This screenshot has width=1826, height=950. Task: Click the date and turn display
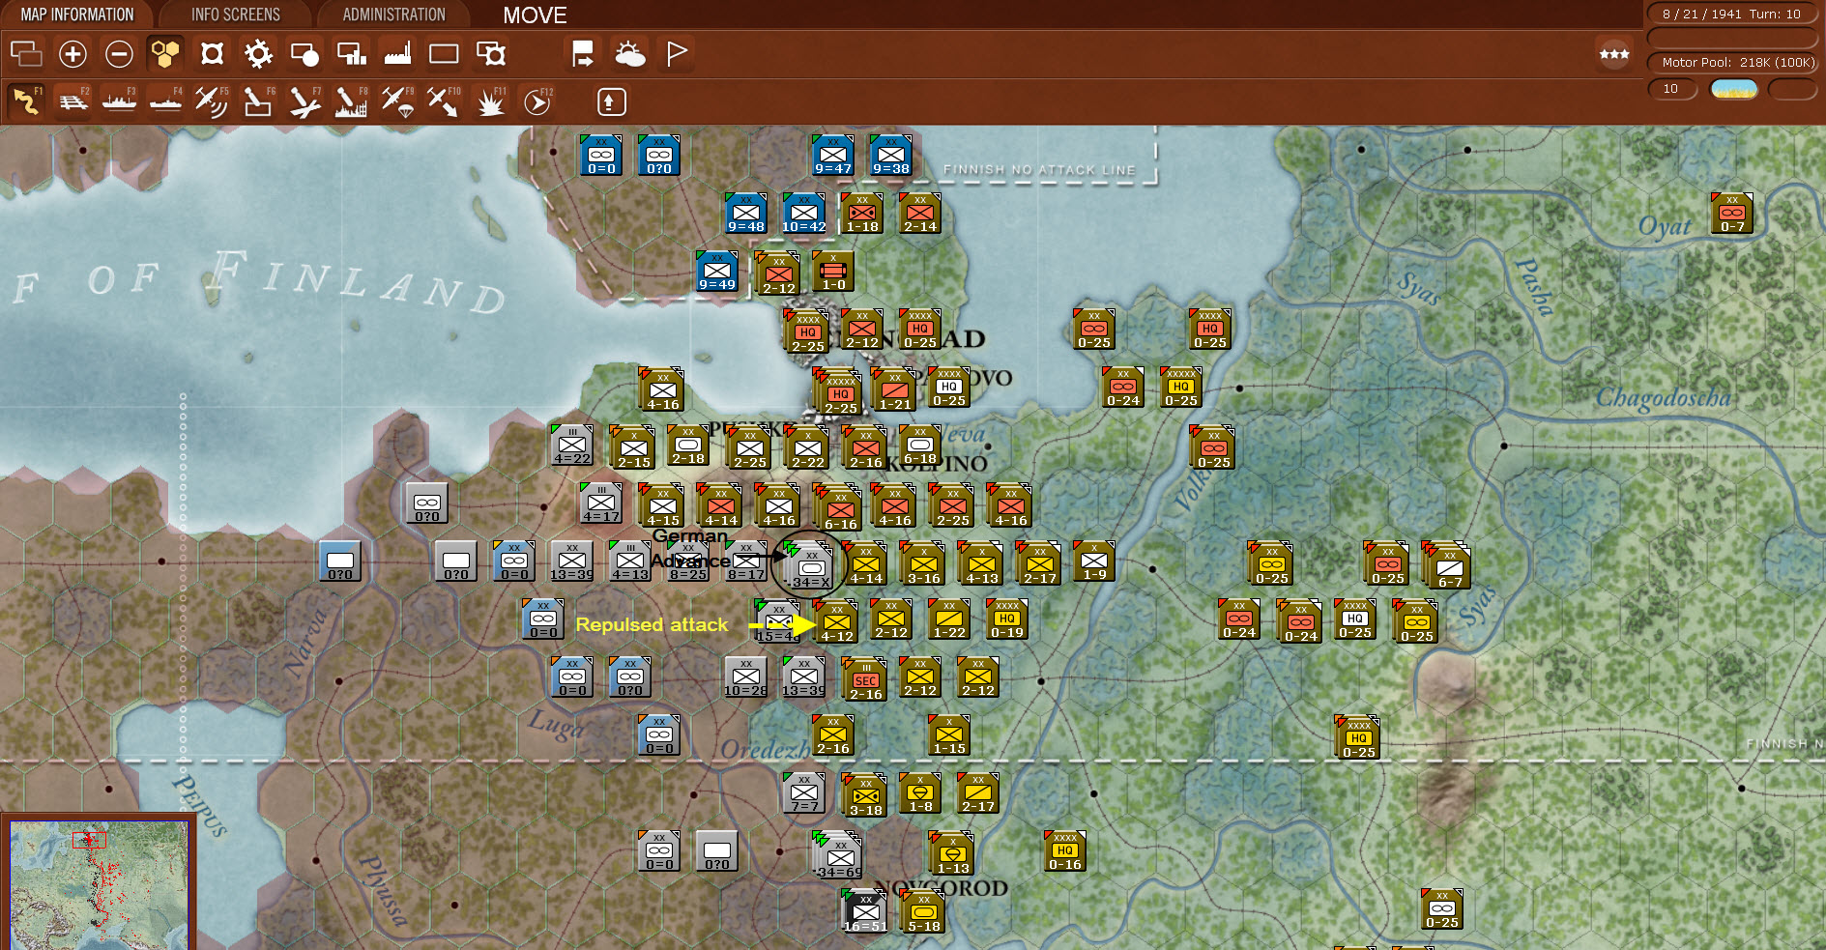[x=1731, y=14]
